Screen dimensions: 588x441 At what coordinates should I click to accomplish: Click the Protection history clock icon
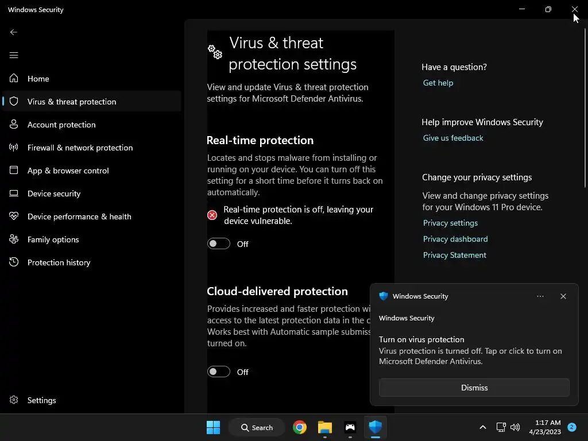[x=14, y=262]
